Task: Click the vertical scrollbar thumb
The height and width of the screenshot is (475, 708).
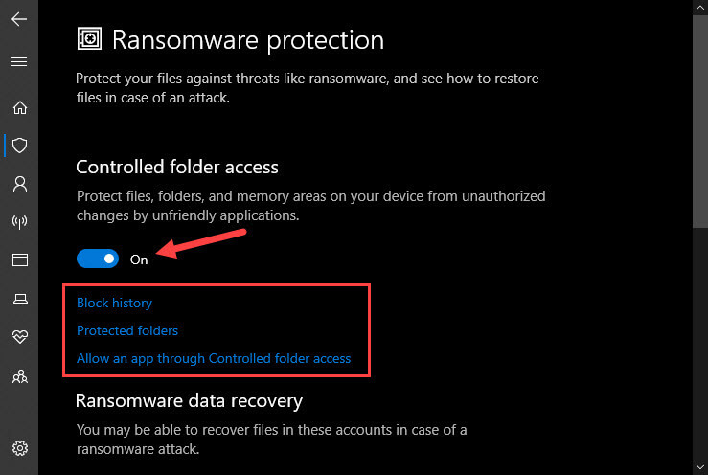Action: coord(700,122)
